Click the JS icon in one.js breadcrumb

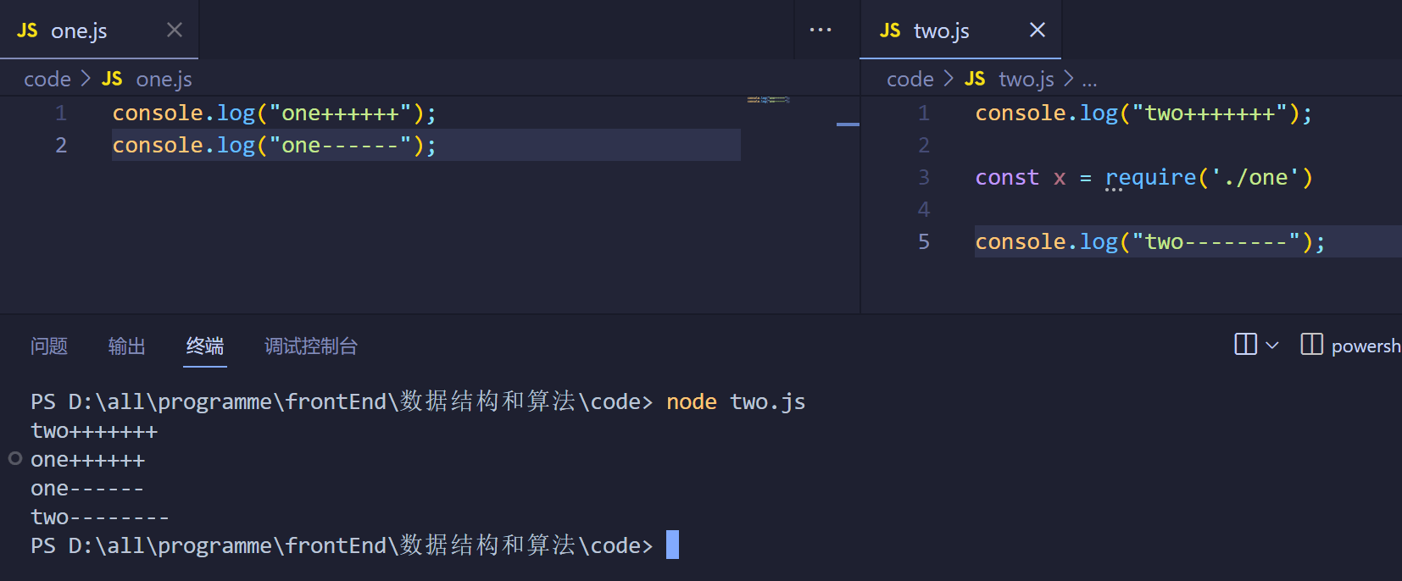click(x=112, y=79)
